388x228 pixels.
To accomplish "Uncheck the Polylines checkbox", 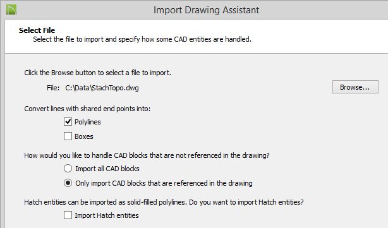I will tap(68, 122).
